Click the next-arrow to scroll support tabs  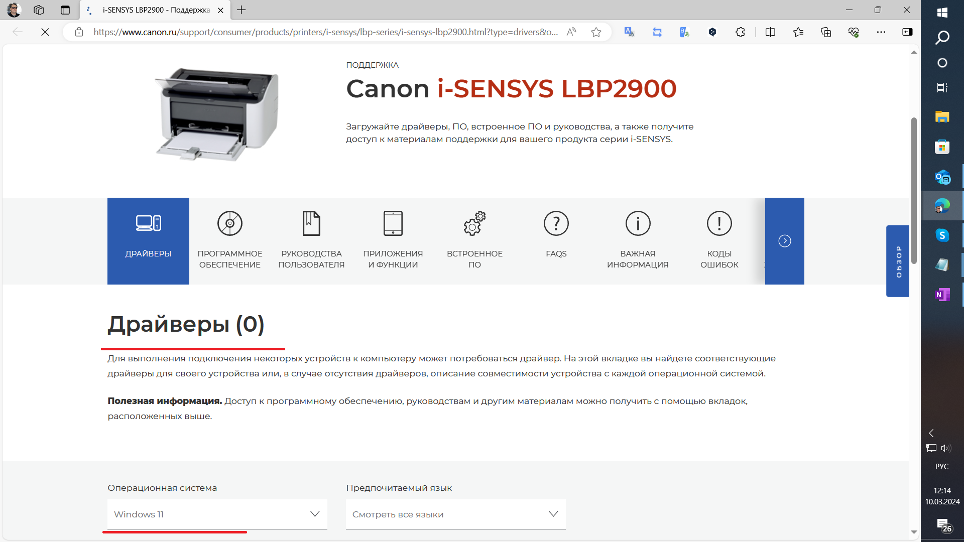pyautogui.click(x=785, y=241)
